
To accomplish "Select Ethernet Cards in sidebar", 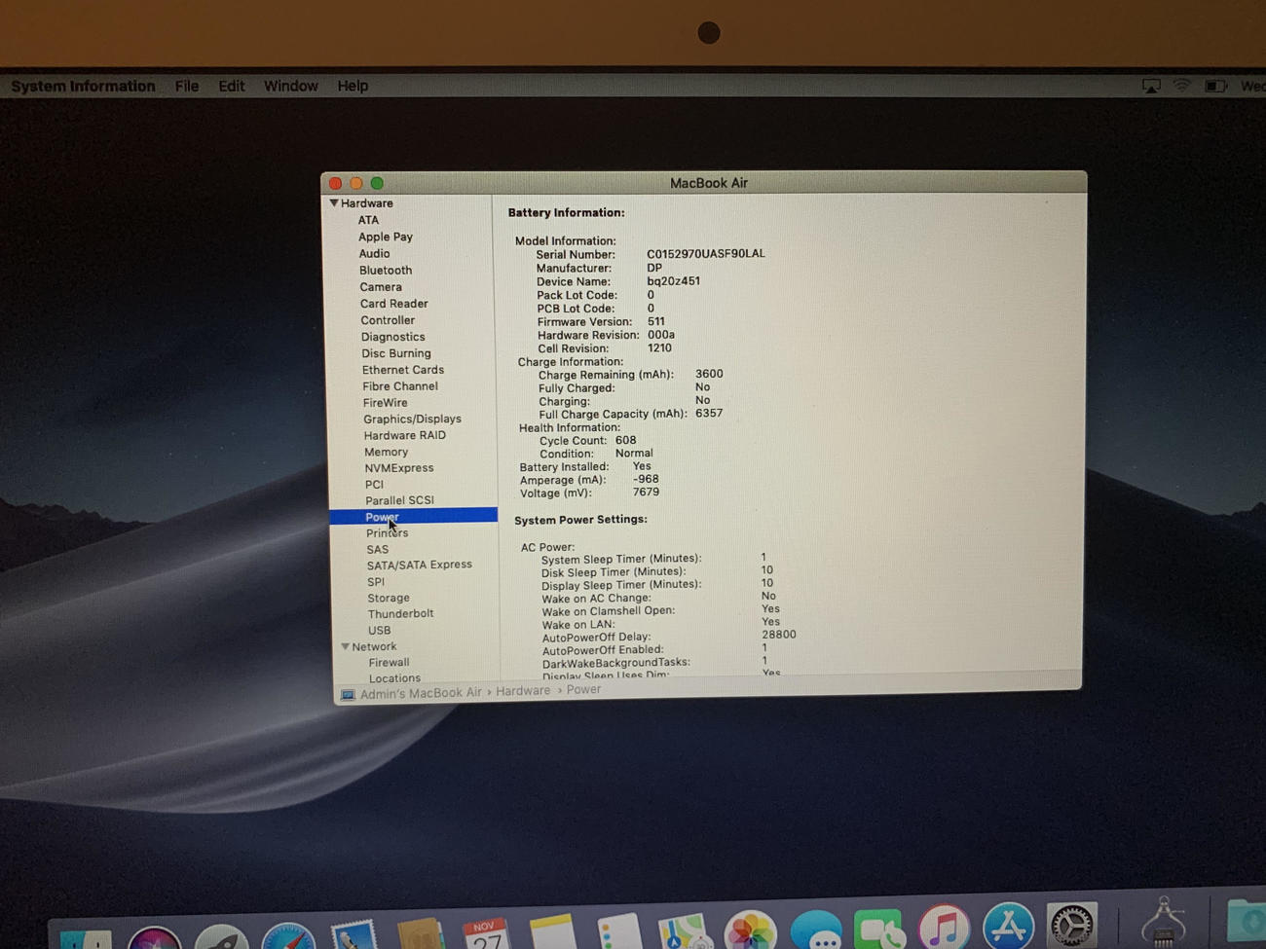I will tap(403, 370).
